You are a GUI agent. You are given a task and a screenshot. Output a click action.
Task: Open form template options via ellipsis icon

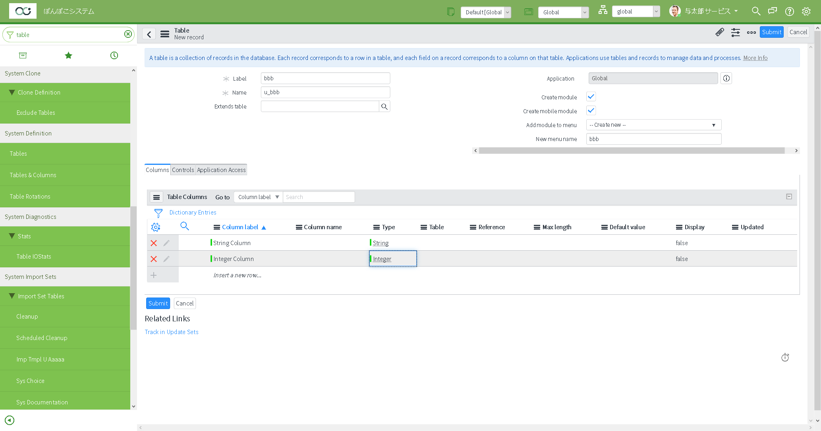[x=751, y=33]
